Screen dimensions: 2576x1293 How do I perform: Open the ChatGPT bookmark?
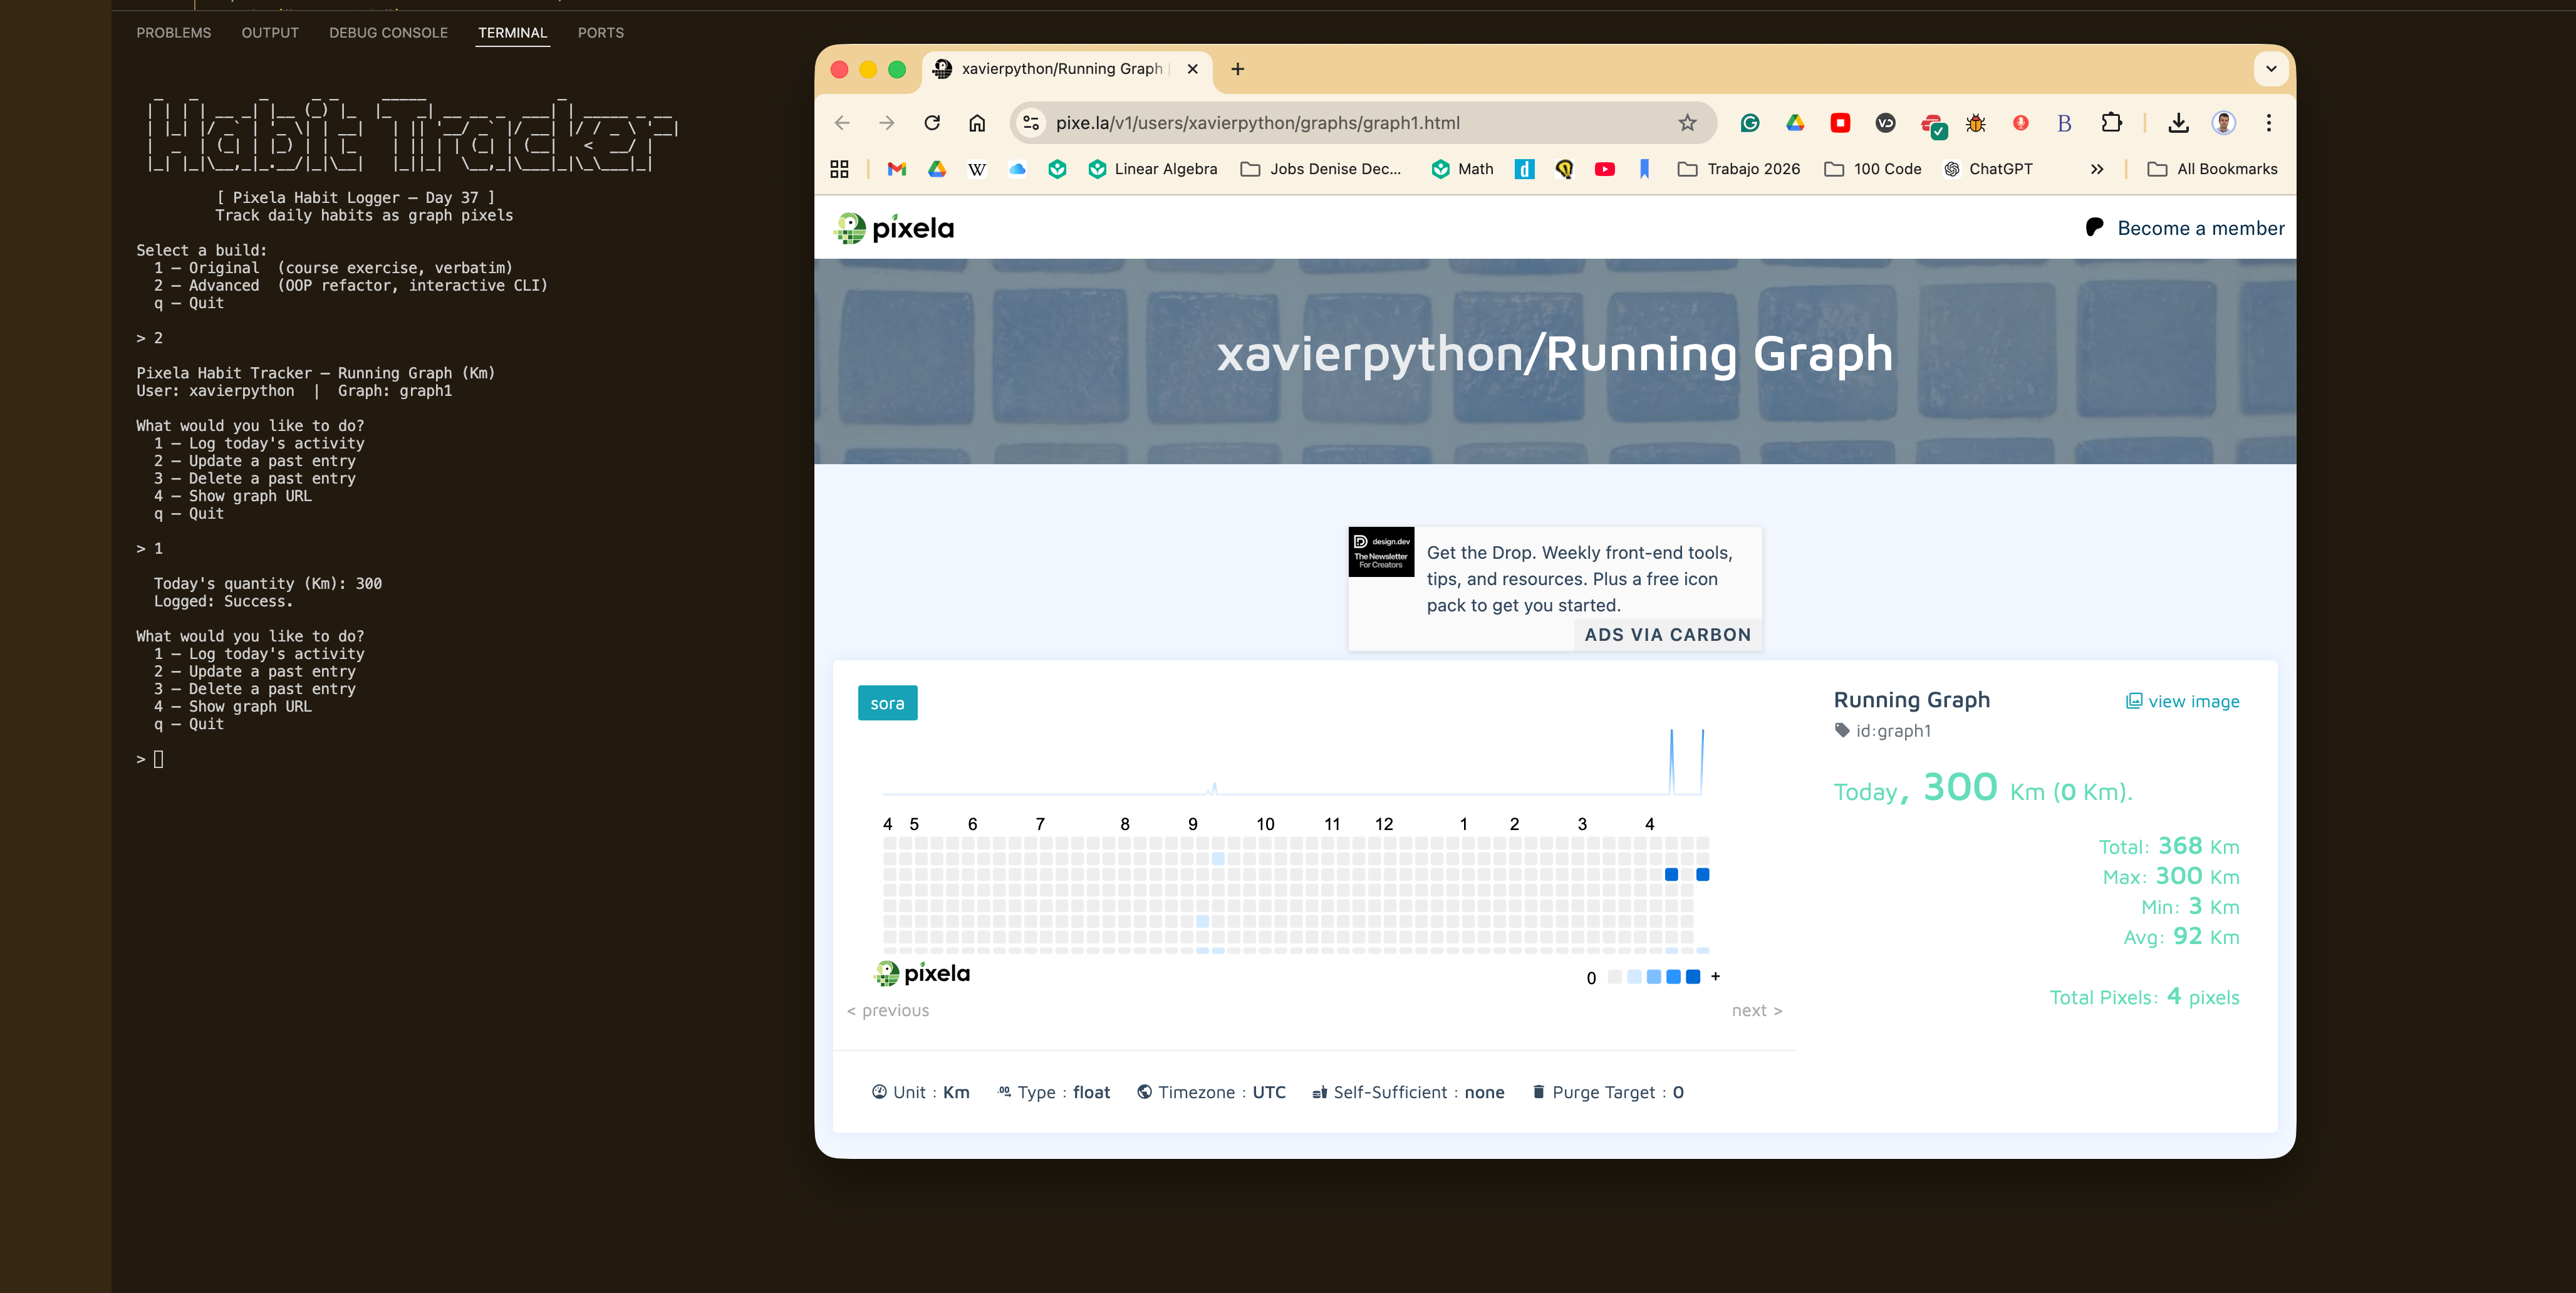(1988, 169)
